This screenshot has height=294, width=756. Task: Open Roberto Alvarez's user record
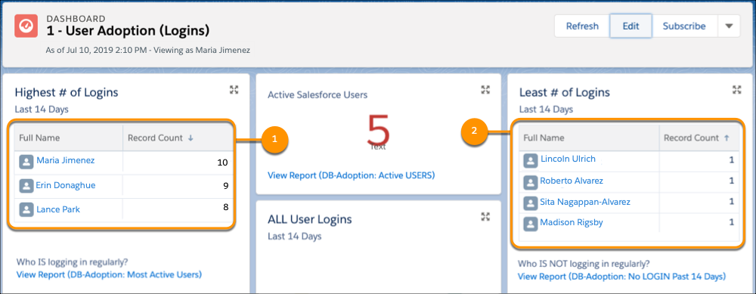[572, 181]
